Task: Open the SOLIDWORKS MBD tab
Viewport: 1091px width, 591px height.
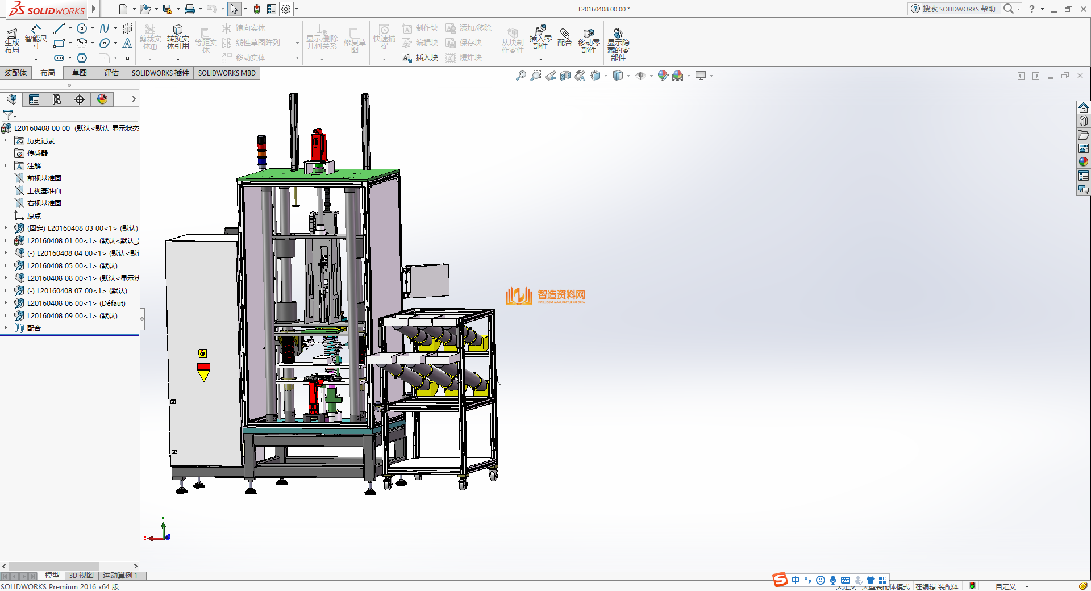Action: click(227, 73)
